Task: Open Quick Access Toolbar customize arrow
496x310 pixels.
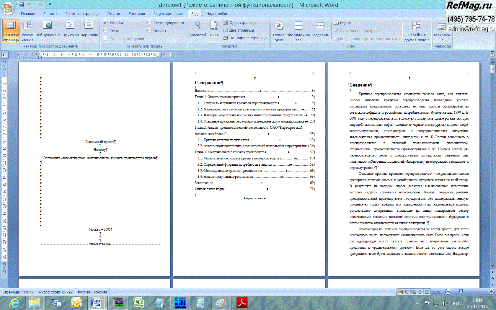Action: (50, 5)
